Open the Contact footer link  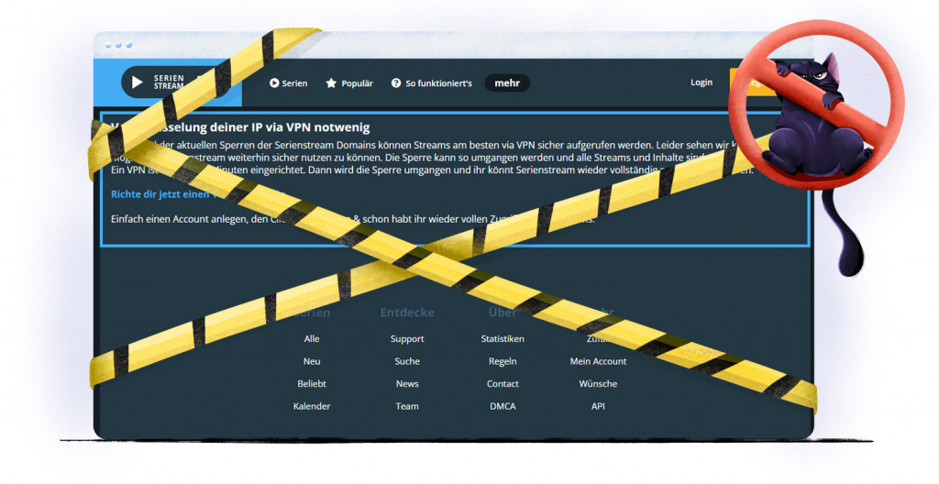coord(503,383)
